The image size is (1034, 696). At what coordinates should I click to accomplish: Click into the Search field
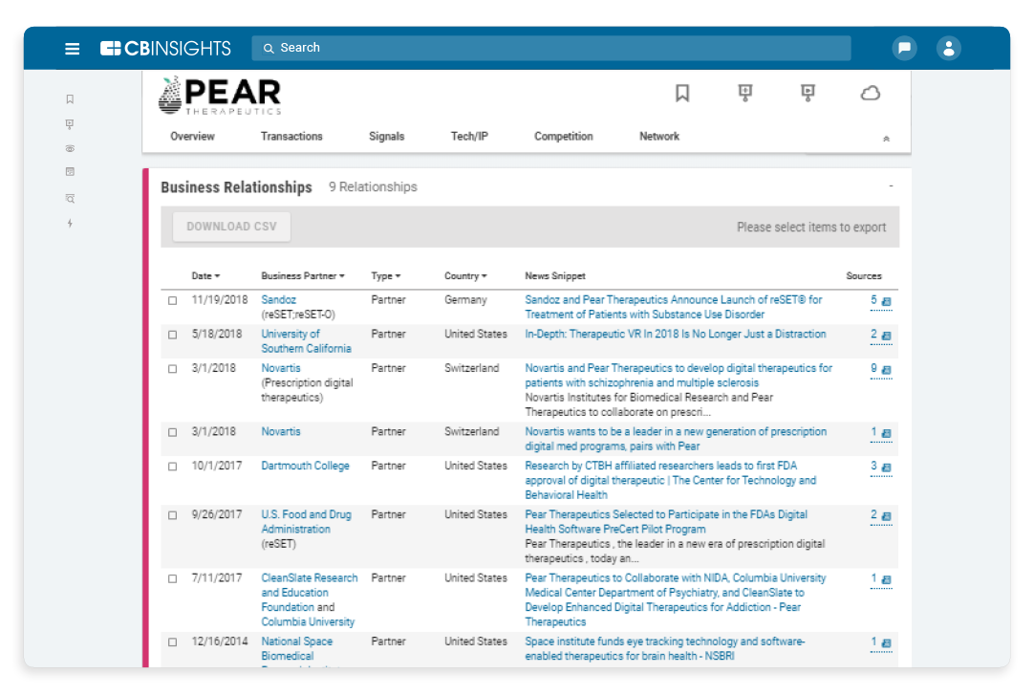click(x=551, y=48)
